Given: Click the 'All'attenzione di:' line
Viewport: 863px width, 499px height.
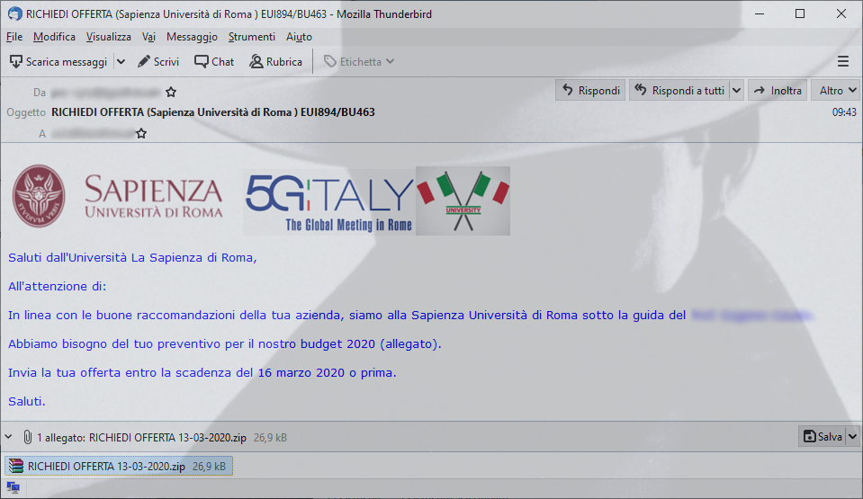Looking at the screenshot, I should (x=58, y=286).
